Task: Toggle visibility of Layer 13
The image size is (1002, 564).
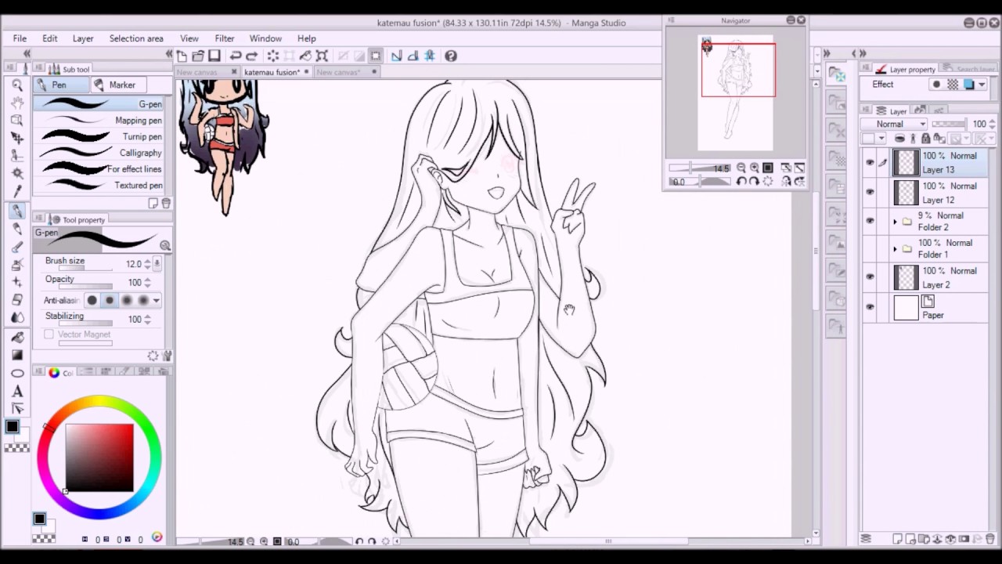Action: click(x=870, y=163)
